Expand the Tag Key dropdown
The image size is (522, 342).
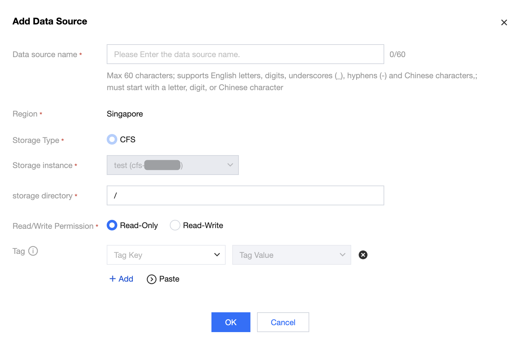[166, 255]
